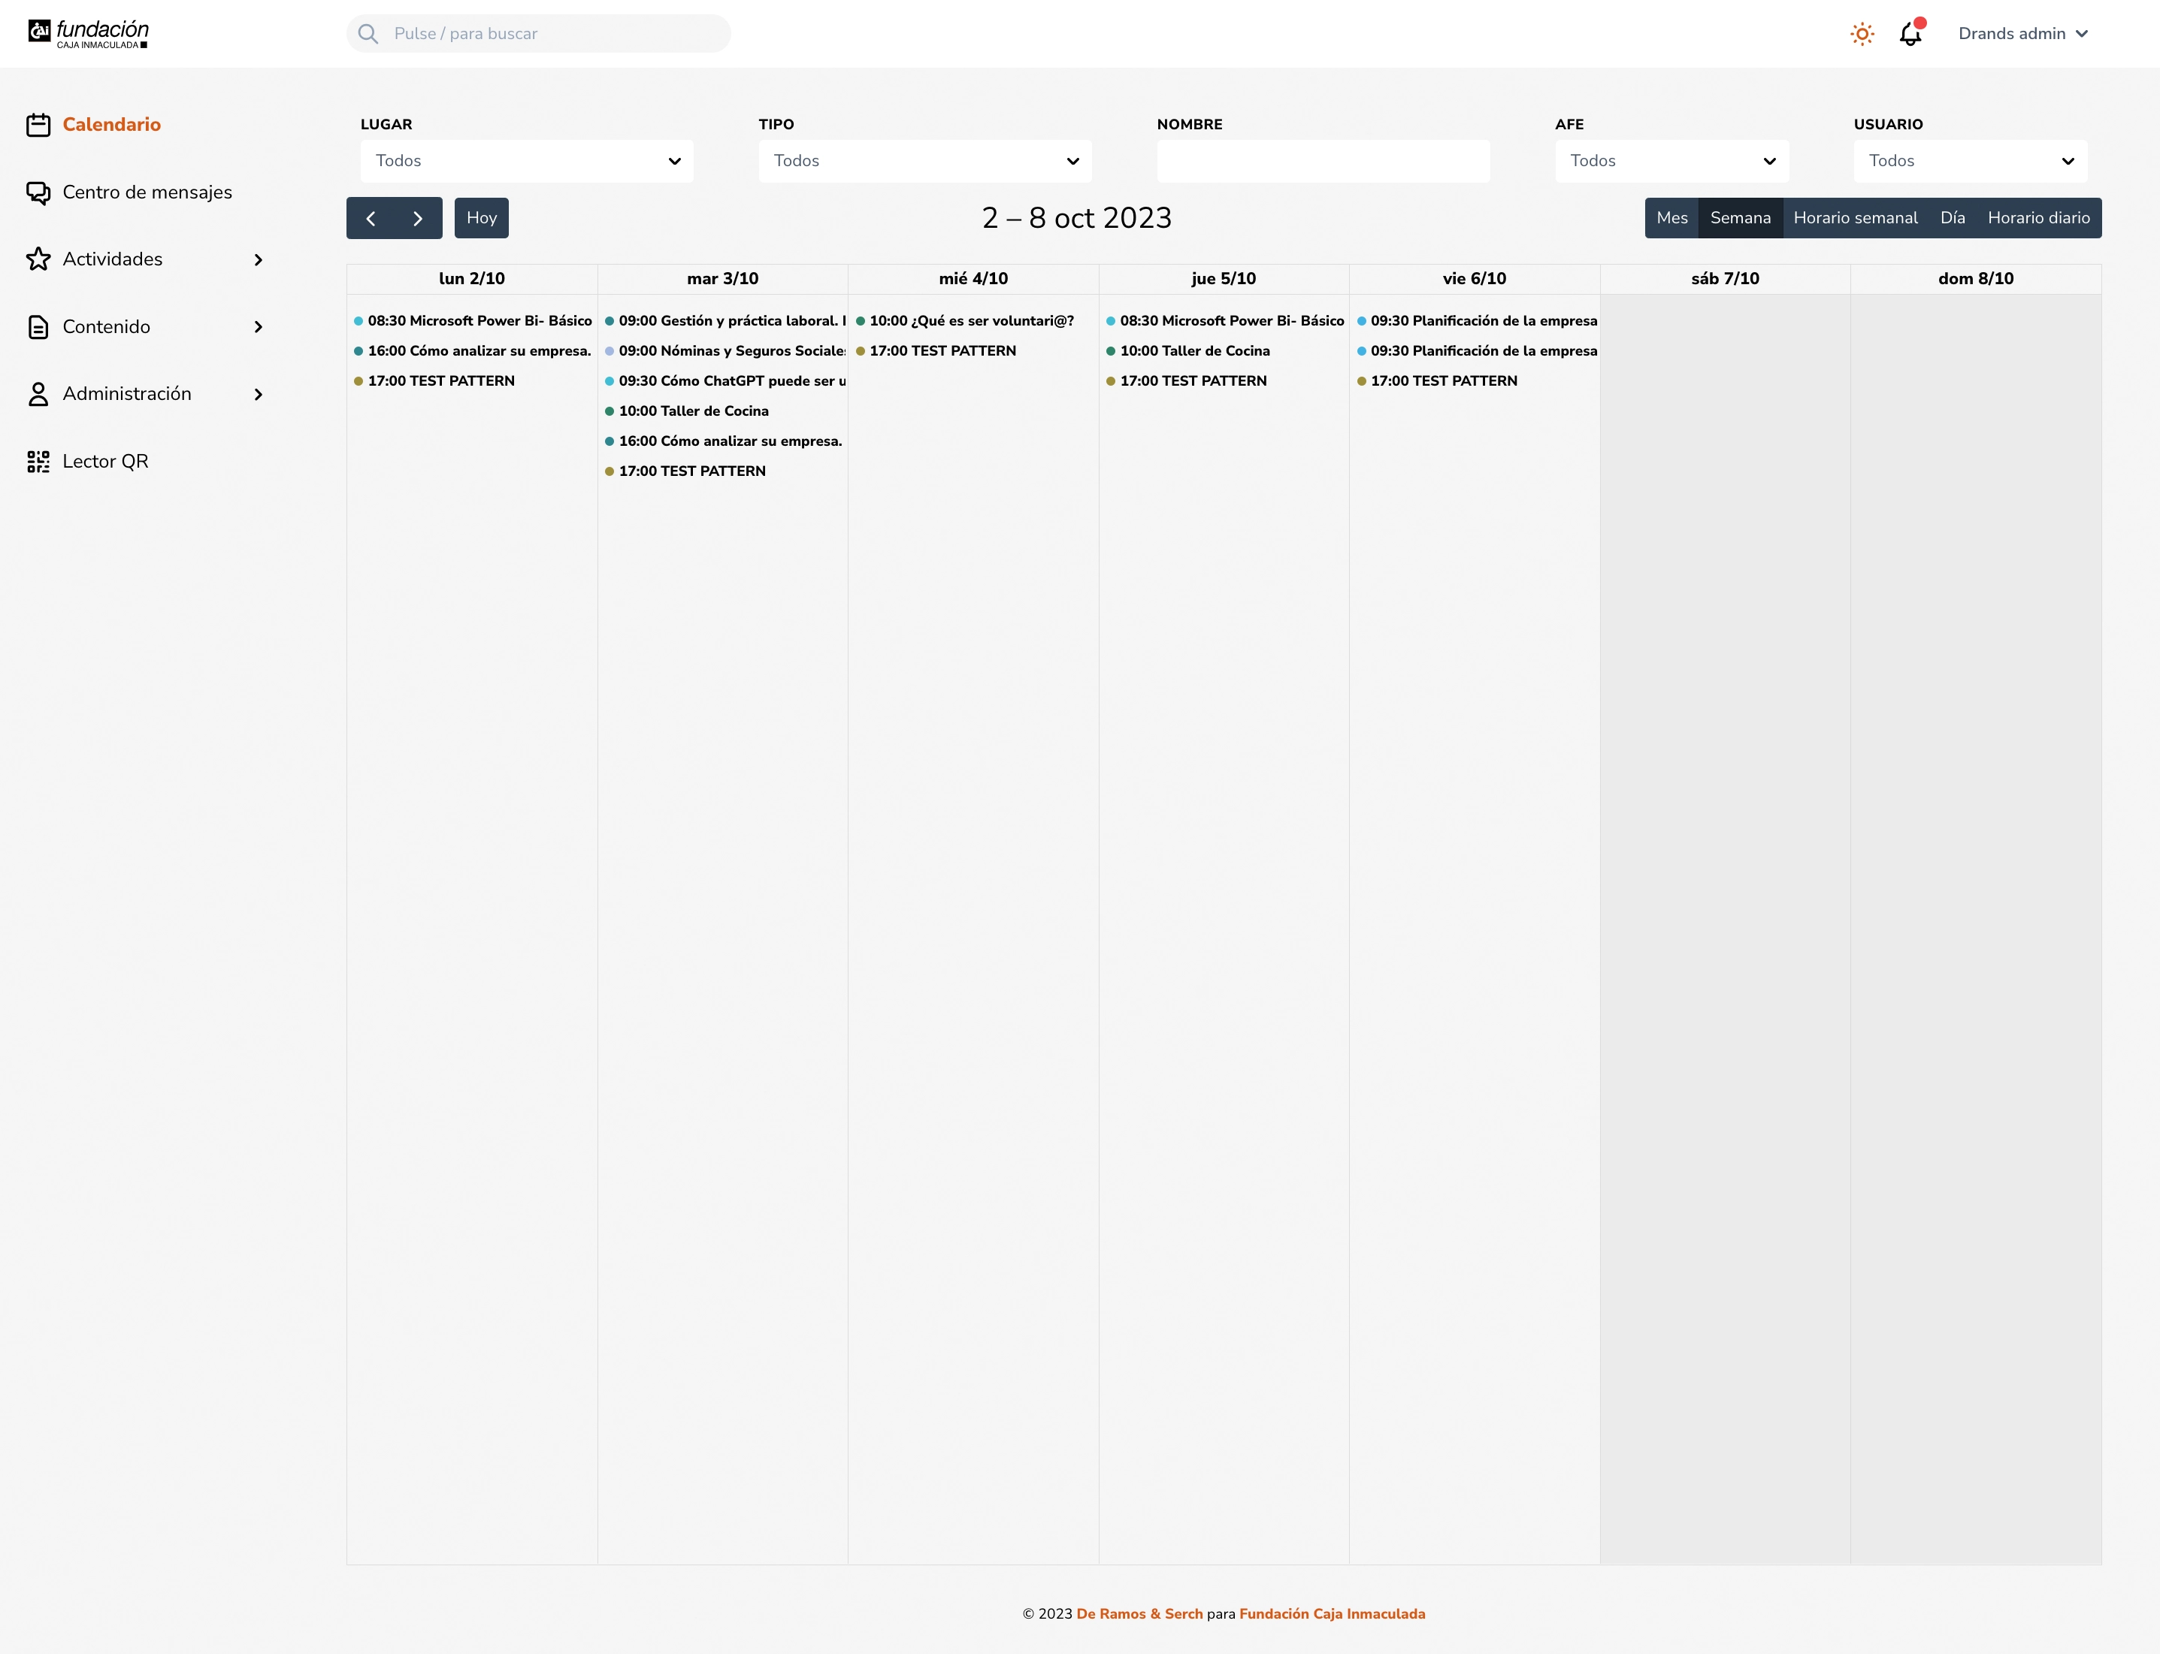Click the Administración user icon
Screen dimensions: 2160x1654
[x=38, y=394]
